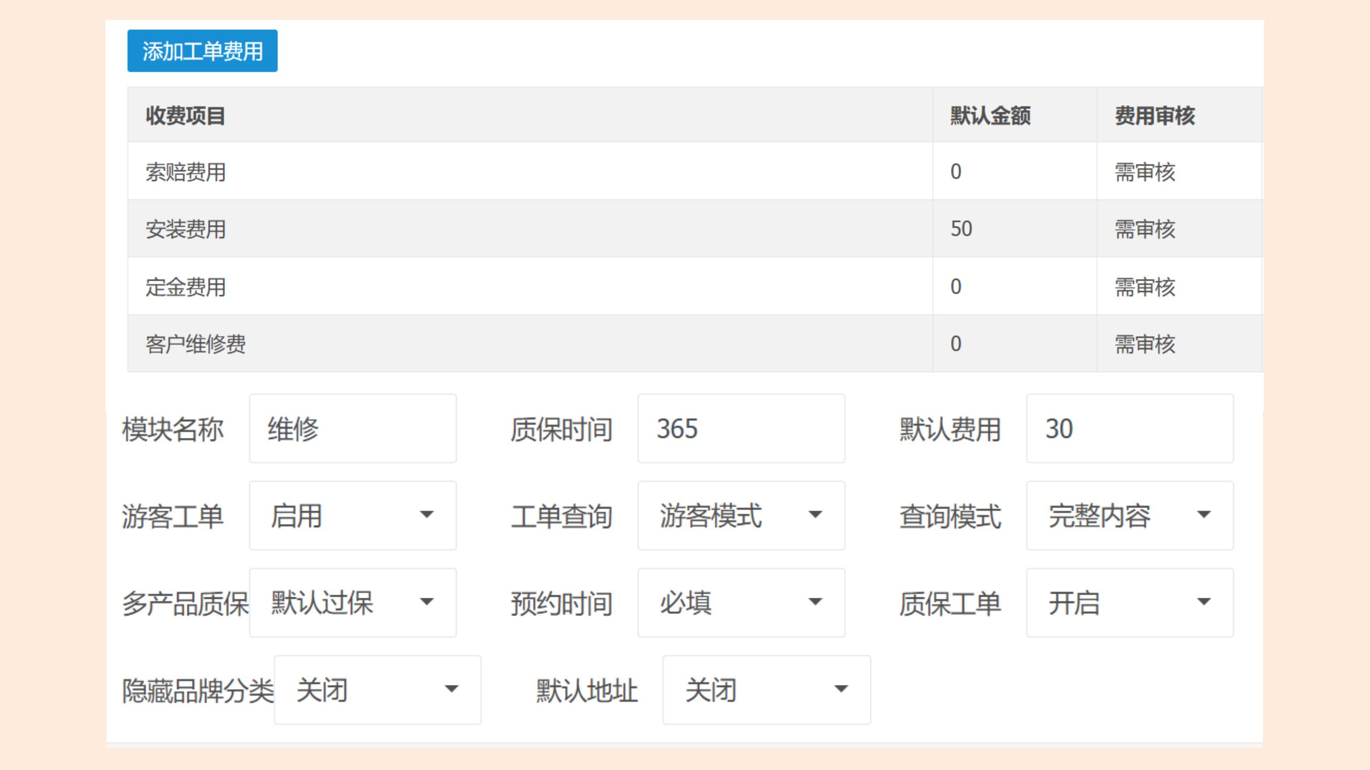Click the 50 amount in the 安装费用 row
Image resolution: width=1370 pixels, height=770 pixels.
click(961, 229)
